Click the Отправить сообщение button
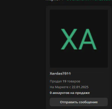 click(x=79, y=102)
